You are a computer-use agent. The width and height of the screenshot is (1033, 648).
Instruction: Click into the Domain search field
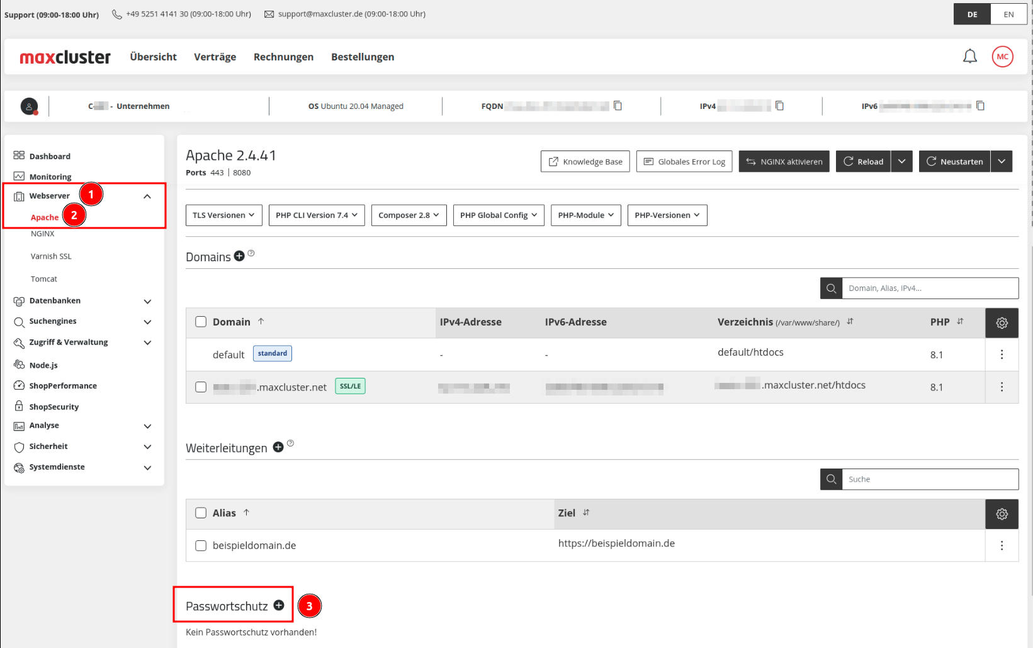pyautogui.click(x=925, y=288)
